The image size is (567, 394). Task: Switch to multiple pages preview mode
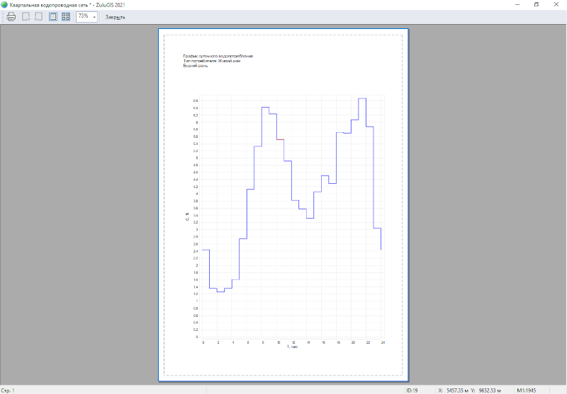coord(66,16)
